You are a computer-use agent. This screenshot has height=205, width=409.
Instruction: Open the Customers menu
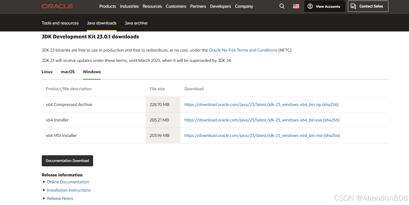(176, 6)
